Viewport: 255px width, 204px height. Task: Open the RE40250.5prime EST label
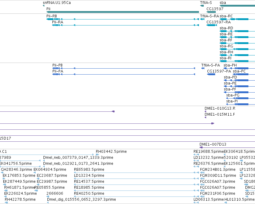point(89,194)
